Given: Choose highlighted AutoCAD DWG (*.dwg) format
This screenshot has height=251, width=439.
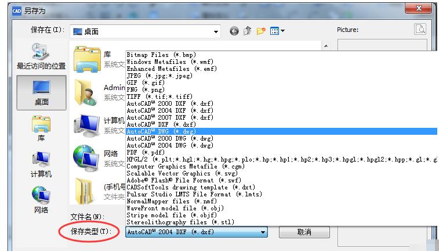Looking at the screenshot, I should (281, 131).
